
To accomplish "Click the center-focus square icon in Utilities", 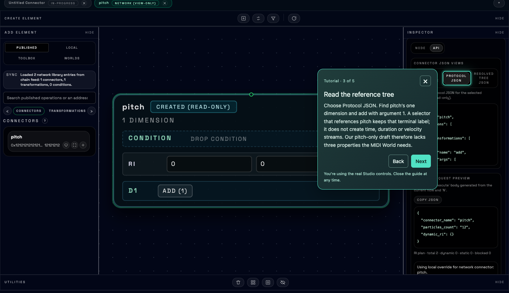I will tap(268, 282).
